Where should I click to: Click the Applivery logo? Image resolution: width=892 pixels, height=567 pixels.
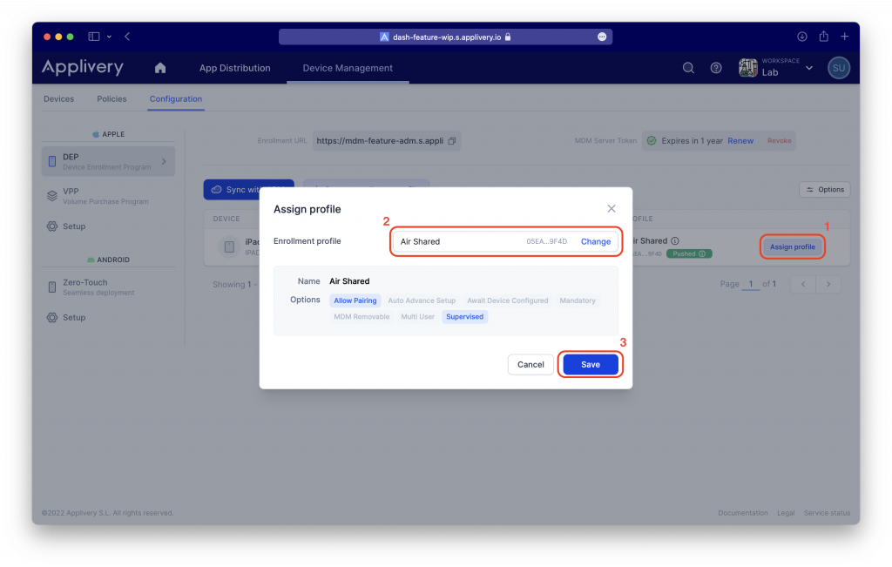83,67
